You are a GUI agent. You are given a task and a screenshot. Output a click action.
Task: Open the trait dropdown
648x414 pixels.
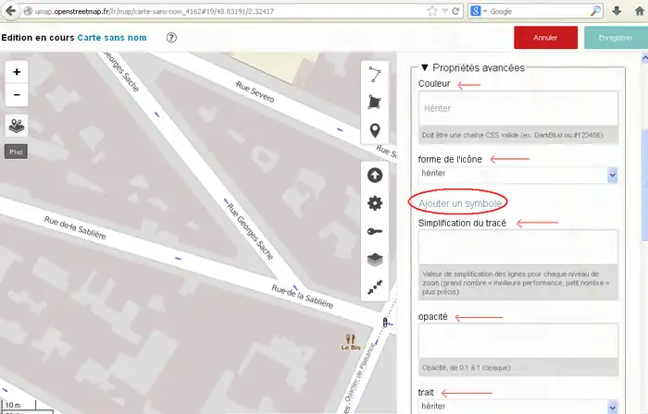pos(517,407)
